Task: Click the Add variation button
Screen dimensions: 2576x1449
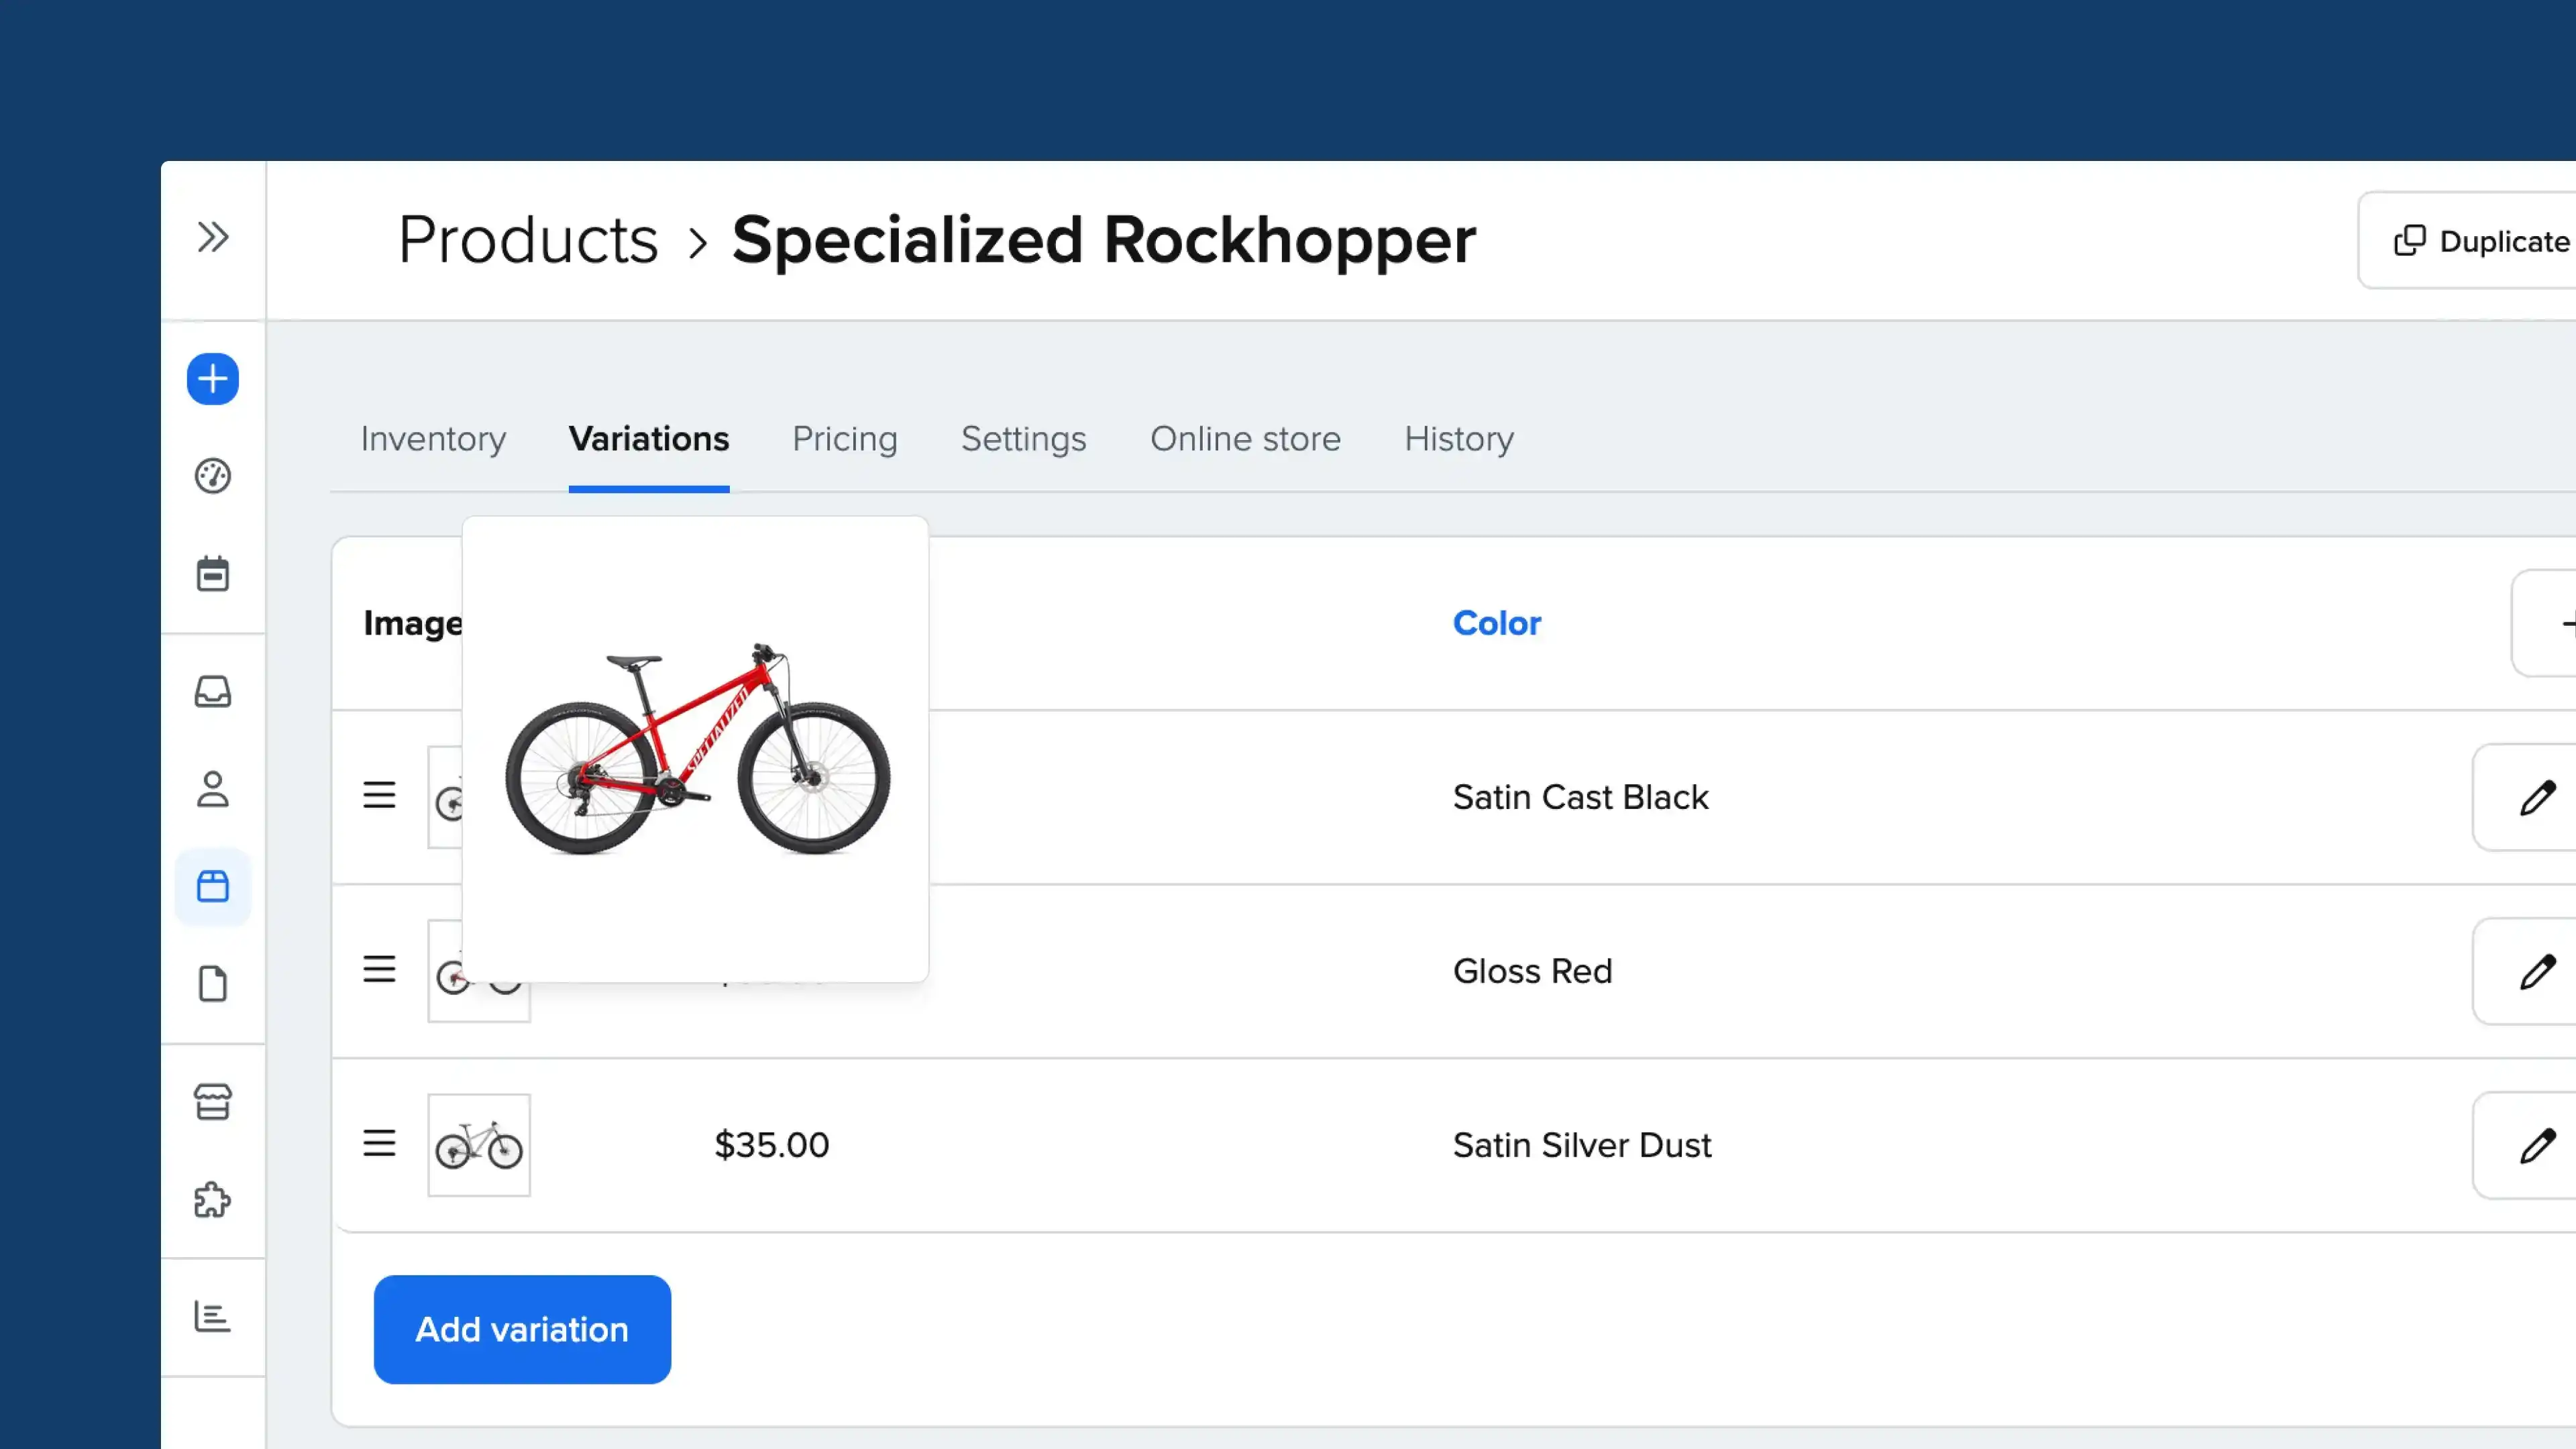Action: click(521, 1329)
